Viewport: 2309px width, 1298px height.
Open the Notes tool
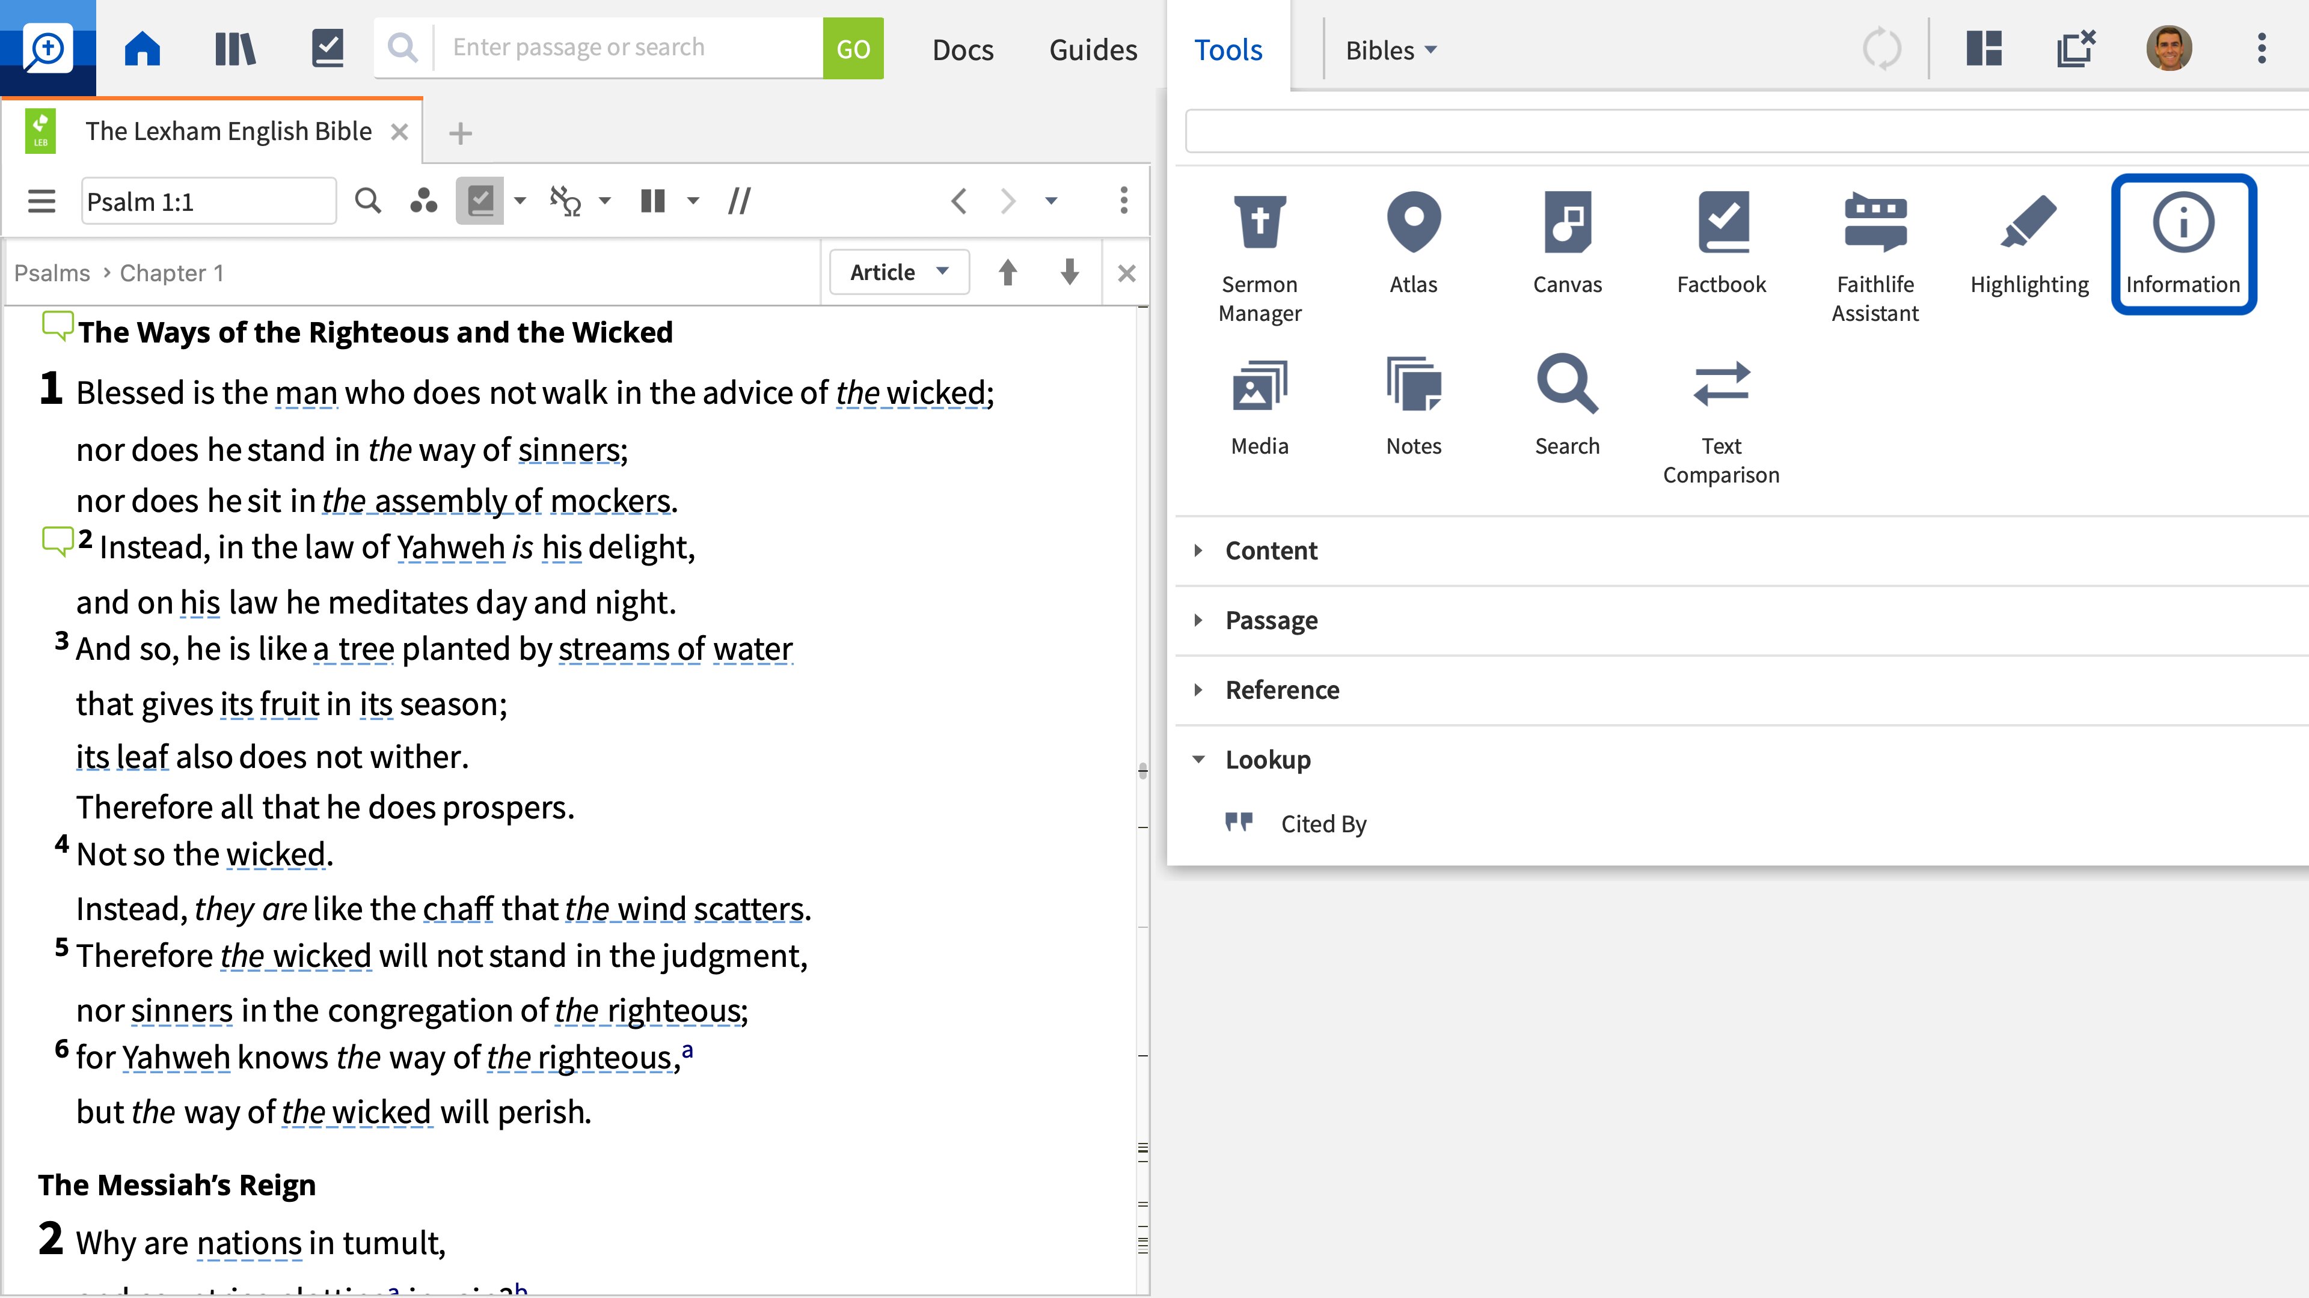1414,407
